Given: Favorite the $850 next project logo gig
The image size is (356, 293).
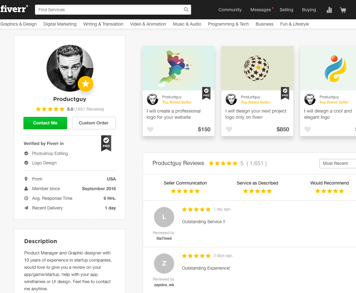Looking at the screenshot, I should (229, 129).
